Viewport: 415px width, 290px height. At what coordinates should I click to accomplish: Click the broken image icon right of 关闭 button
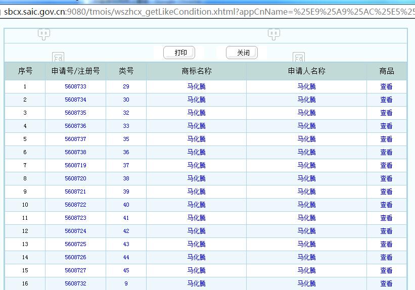pyautogui.click(x=299, y=58)
